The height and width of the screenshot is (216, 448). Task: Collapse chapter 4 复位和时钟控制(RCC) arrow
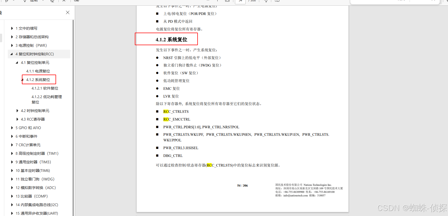tap(12, 54)
